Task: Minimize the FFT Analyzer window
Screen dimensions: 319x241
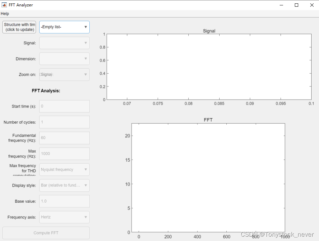Action: point(281,5)
